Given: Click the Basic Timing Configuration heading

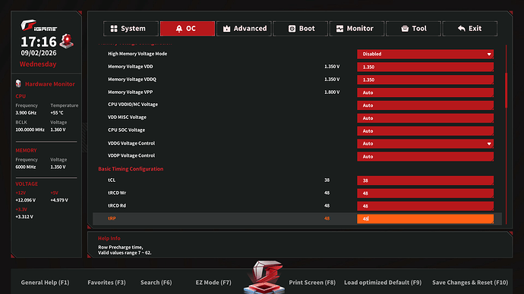Looking at the screenshot, I should pos(131,169).
